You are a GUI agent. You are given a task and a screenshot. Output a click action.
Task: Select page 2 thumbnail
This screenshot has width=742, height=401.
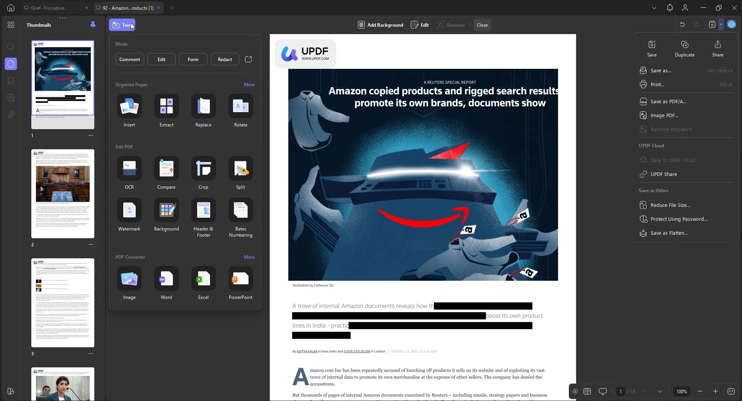(x=63, y=193)
